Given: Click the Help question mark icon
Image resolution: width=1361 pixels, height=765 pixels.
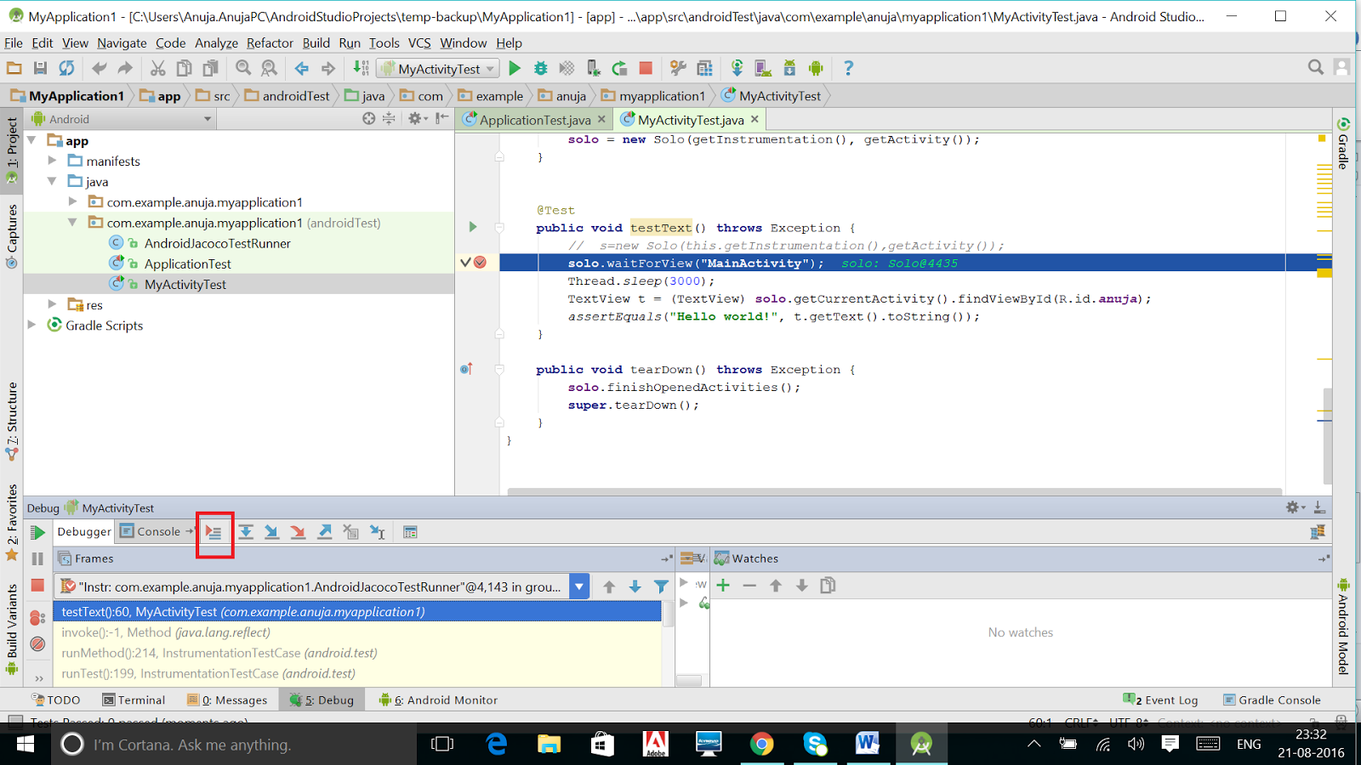Looking at the screenshot, I should click(848, 68).
